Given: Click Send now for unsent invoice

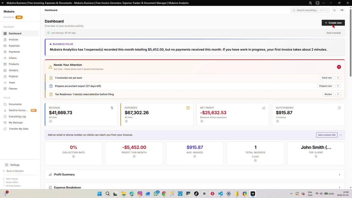Looking at the screenshot, I should click(327, 78).
